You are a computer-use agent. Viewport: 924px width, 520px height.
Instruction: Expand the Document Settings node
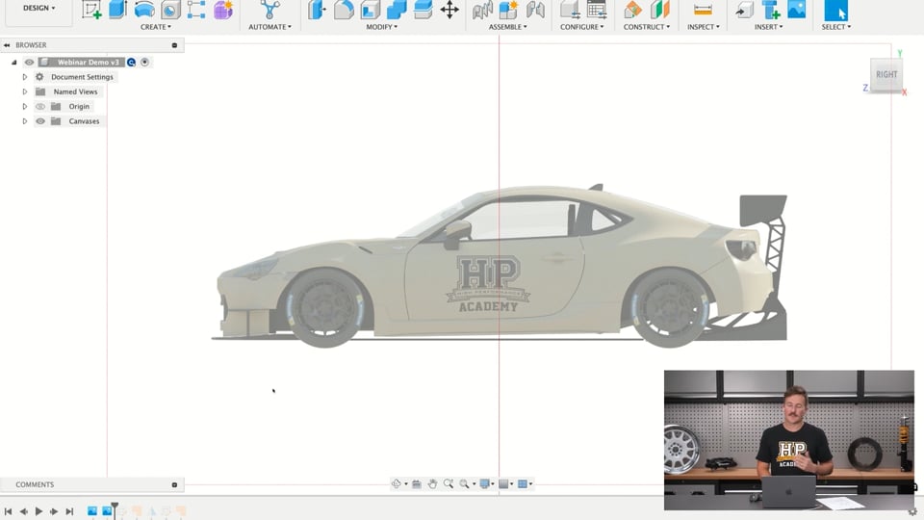point(25,77)
